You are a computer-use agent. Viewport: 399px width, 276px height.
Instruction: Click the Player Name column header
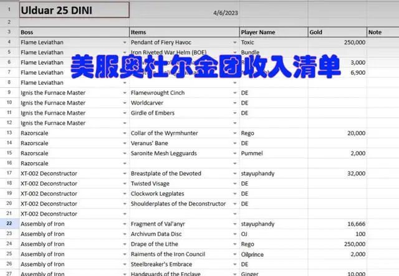point(274,32)
